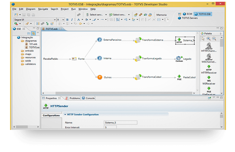The image size is (235, 152).
Task: Click the TransformaCobol transformer icon
Action: pos(138,77)
